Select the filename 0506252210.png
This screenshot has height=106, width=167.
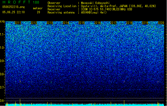[14, 7]
